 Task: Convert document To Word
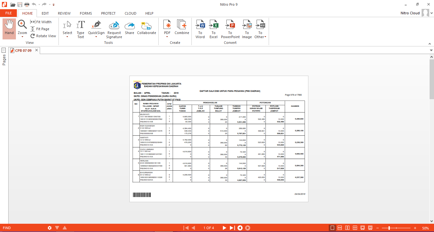click(x=200, y=29)
